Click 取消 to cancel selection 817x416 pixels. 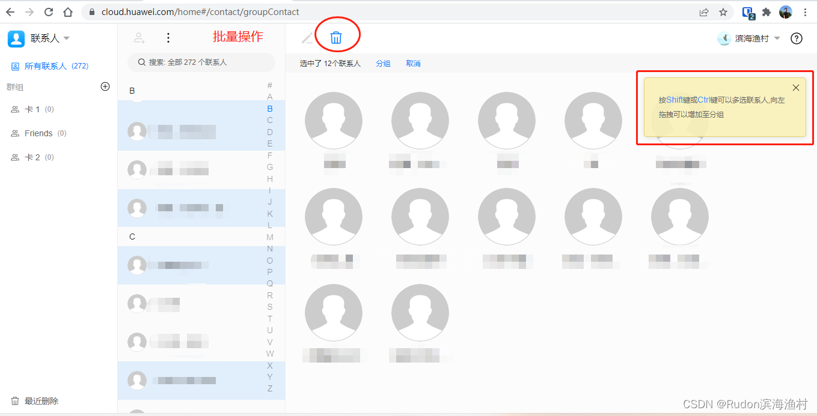[x=413, y=64]
